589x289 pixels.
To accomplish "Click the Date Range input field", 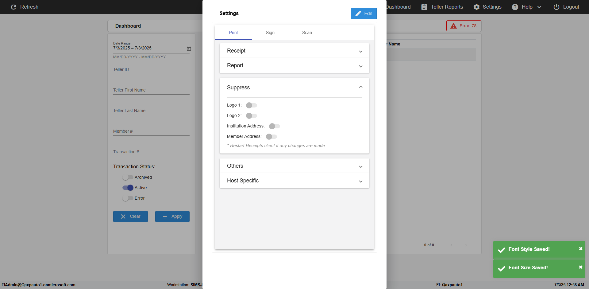I will point(151,48).
